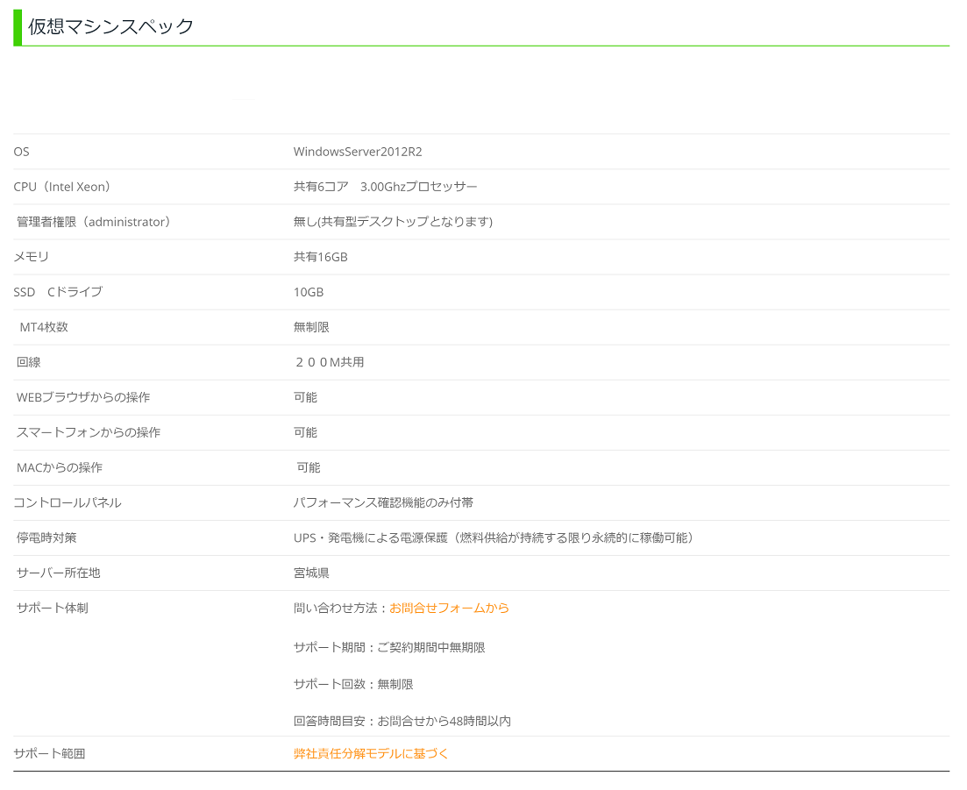
Task: Select the スマートフォンからの操作 label
Action: [89, 433]
